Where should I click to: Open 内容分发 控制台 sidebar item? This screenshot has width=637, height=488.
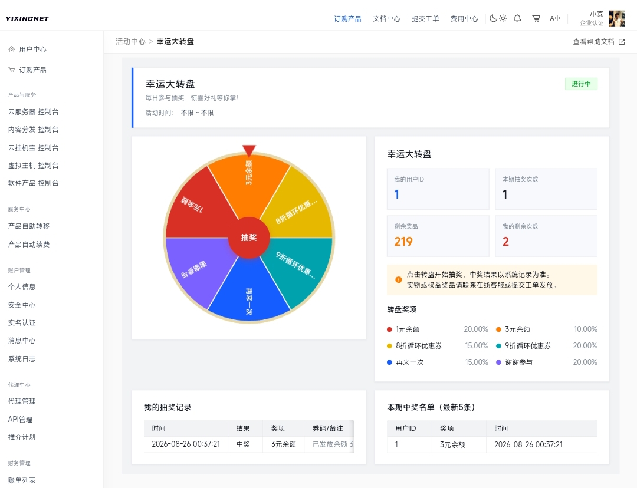[33, 130]
